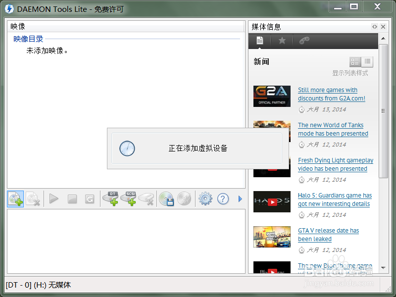
Task: Click scrollbar up arrow in media panel
Action: pyautogui.click(x=383, y=39)
